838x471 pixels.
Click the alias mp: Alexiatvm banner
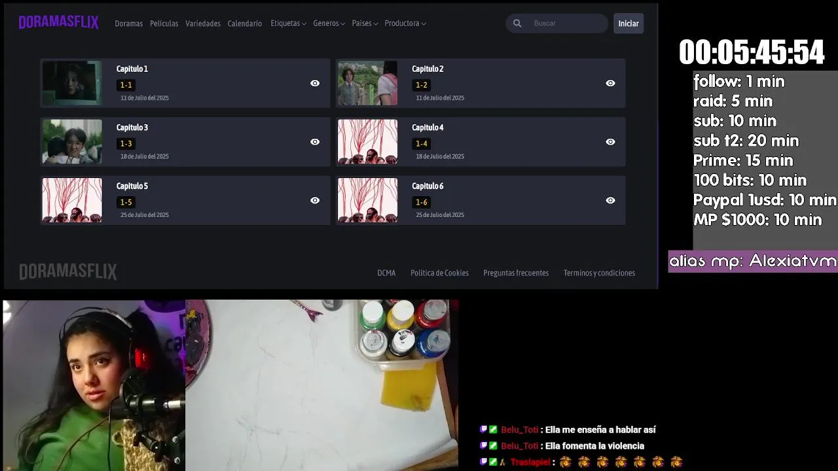click(x=753, y=262)
